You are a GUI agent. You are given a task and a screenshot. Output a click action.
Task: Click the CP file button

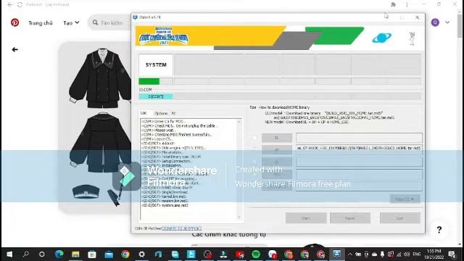(277, 162)
